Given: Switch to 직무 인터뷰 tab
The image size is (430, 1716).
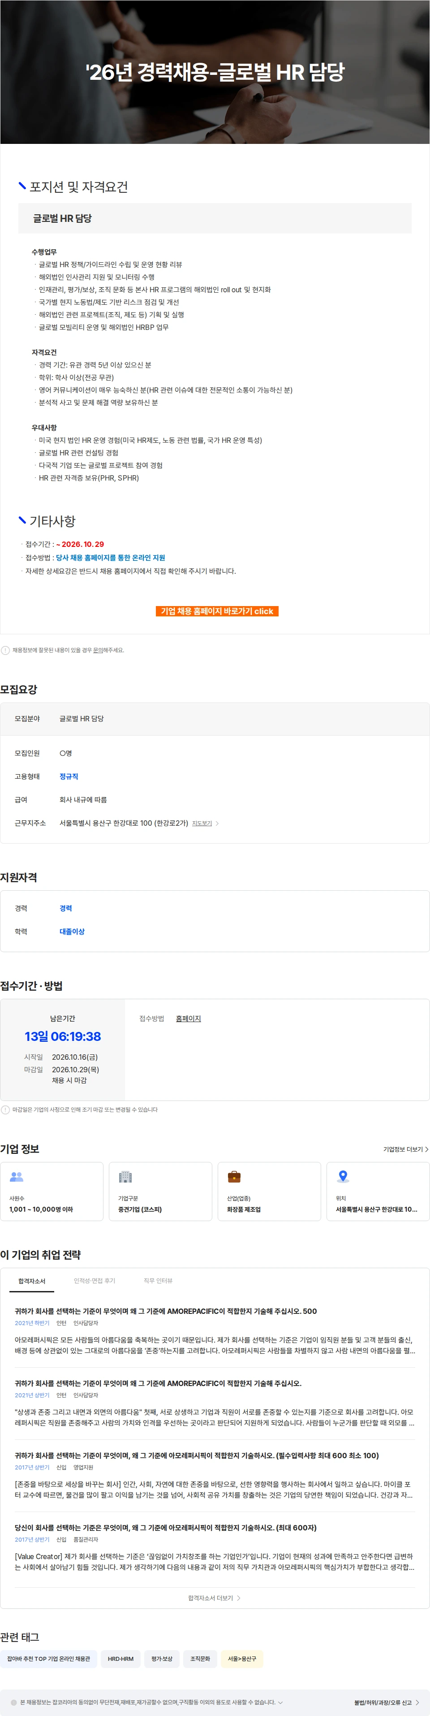Looking at the screenshot, I should tap(158, 1281).
